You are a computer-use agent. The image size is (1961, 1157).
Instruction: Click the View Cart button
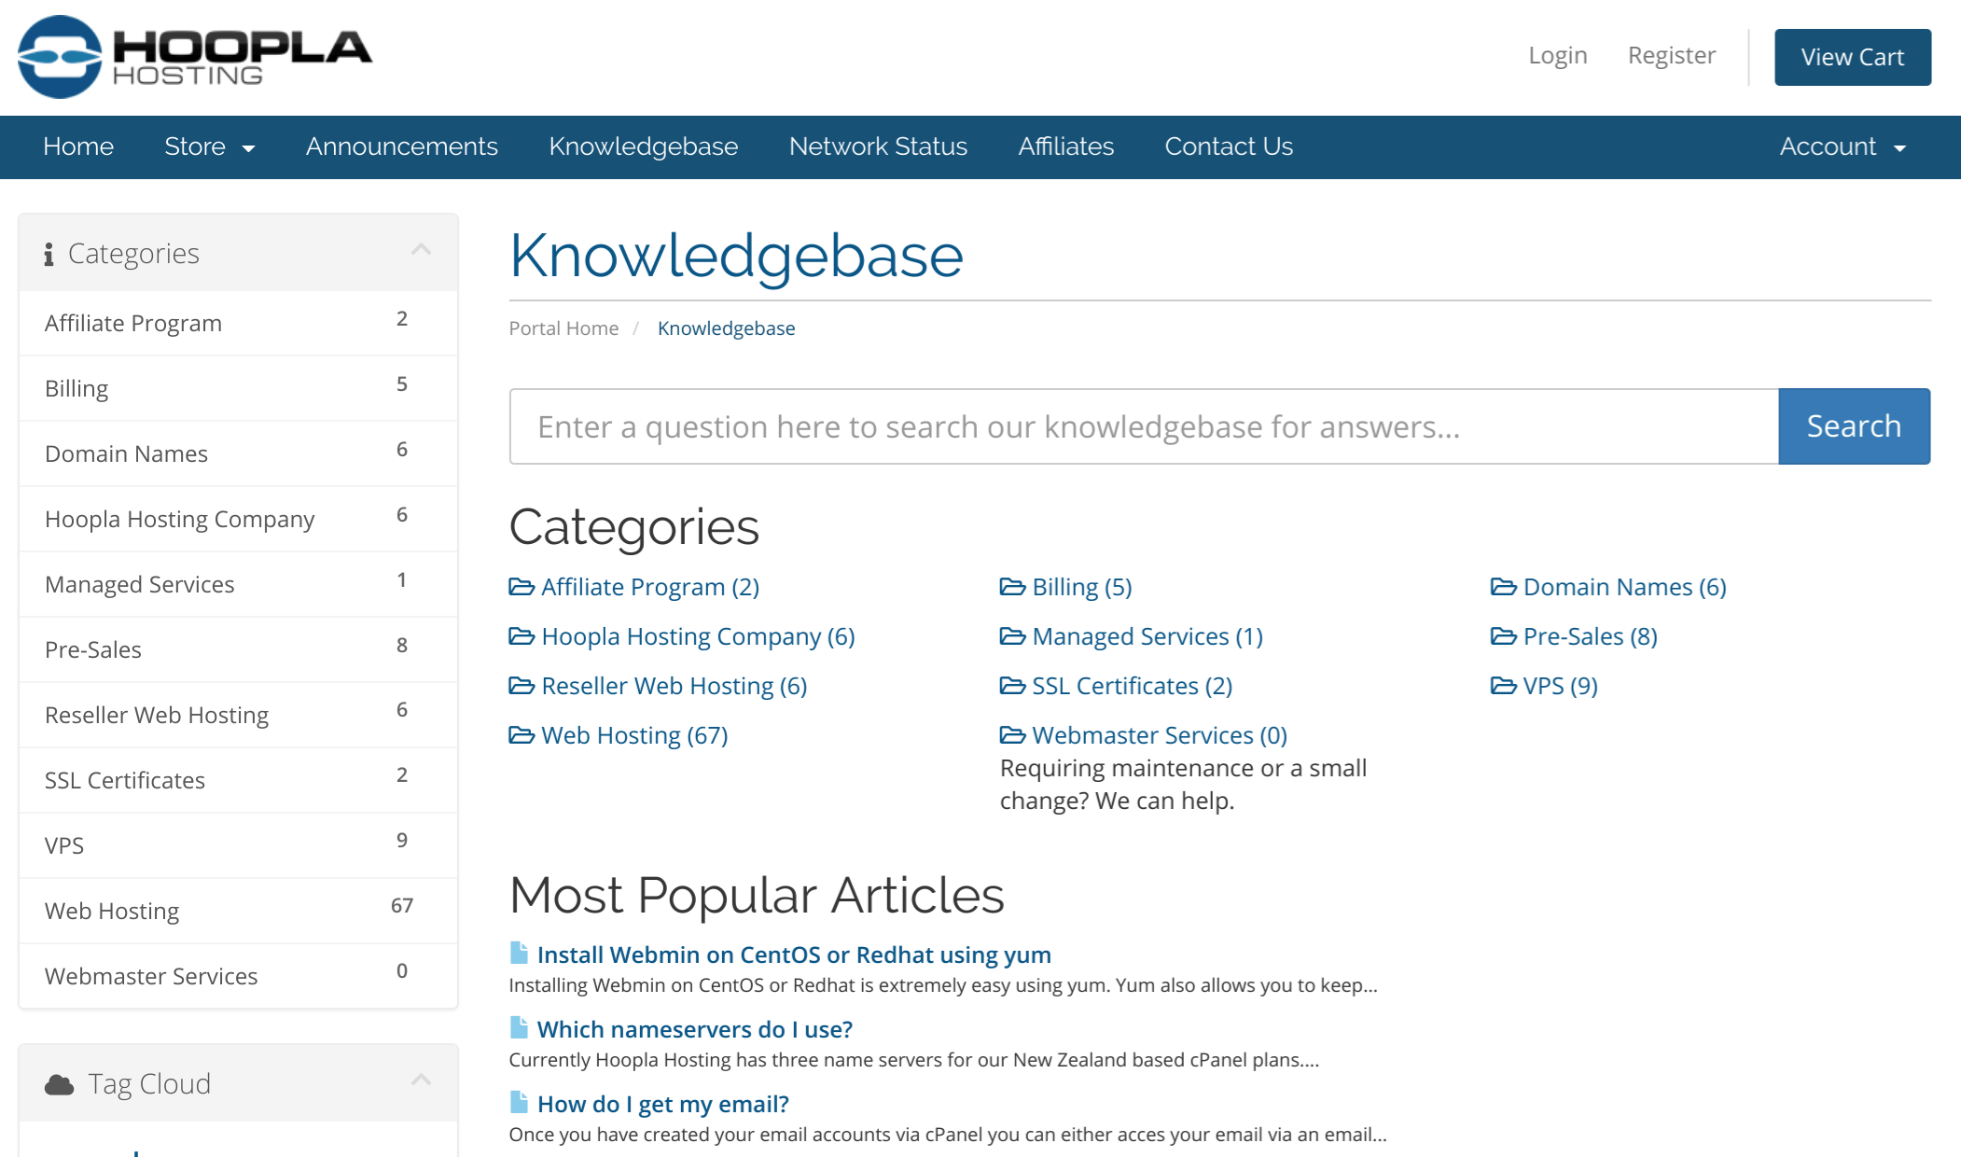coord(1853,57)
